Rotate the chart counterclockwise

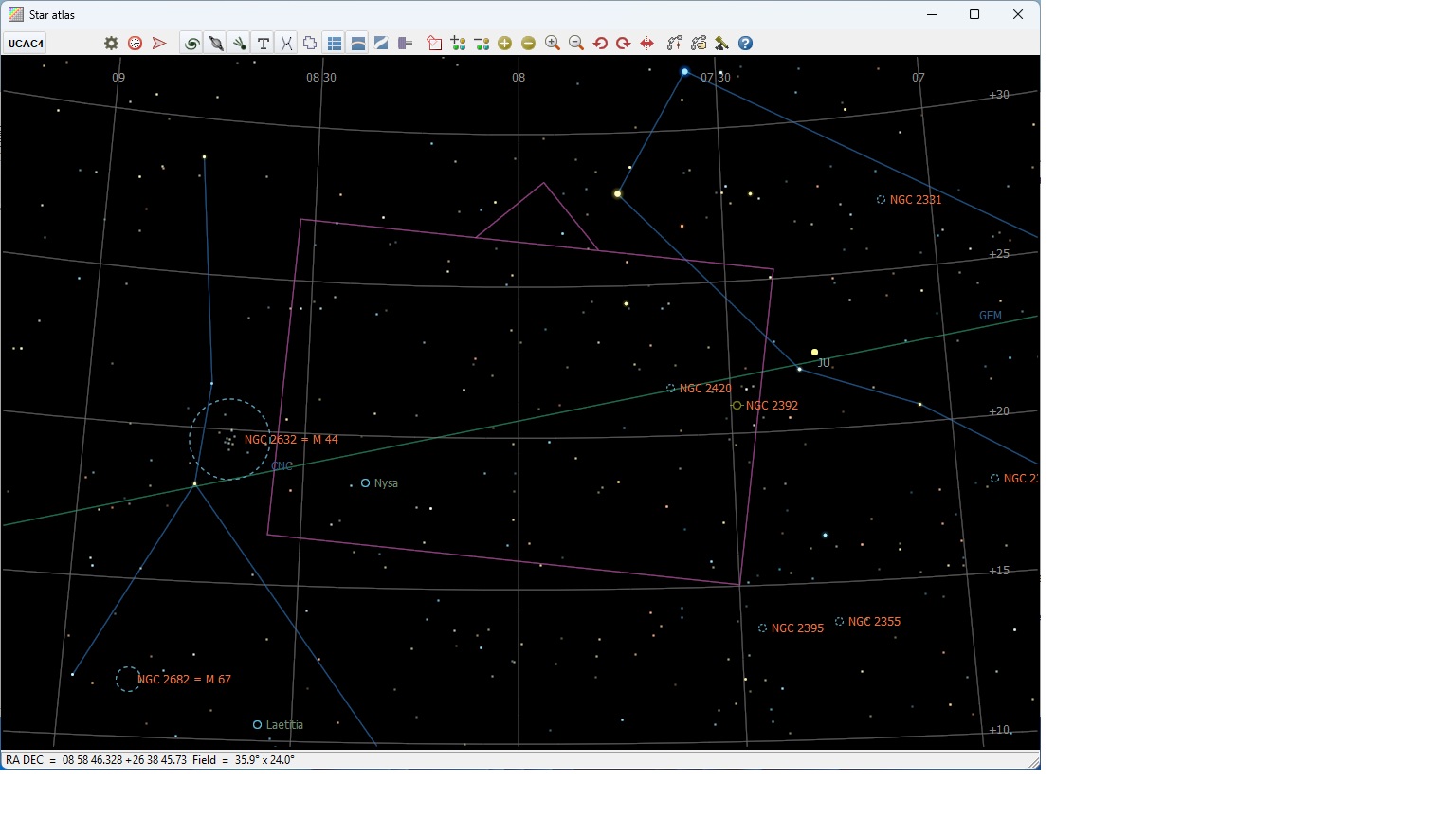point(600,44)
